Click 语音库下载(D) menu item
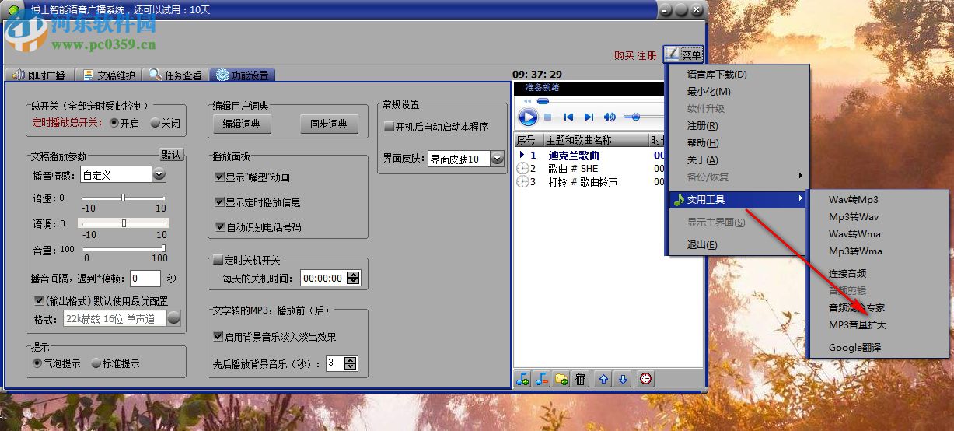954x431 pixels. coord(716,75)
